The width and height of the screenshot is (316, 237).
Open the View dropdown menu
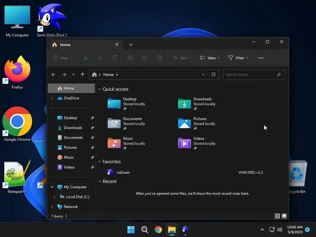coord(210,58)
